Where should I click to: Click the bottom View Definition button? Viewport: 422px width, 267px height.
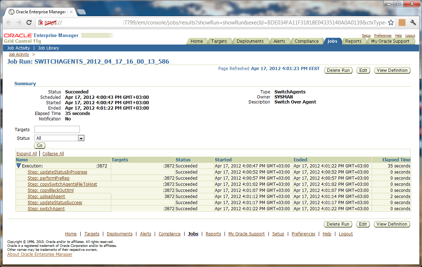pos(392,224)
